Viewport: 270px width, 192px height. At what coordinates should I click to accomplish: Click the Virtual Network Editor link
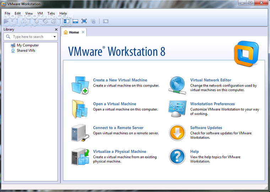211,80
